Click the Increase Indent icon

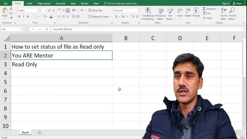coord(78,16)
